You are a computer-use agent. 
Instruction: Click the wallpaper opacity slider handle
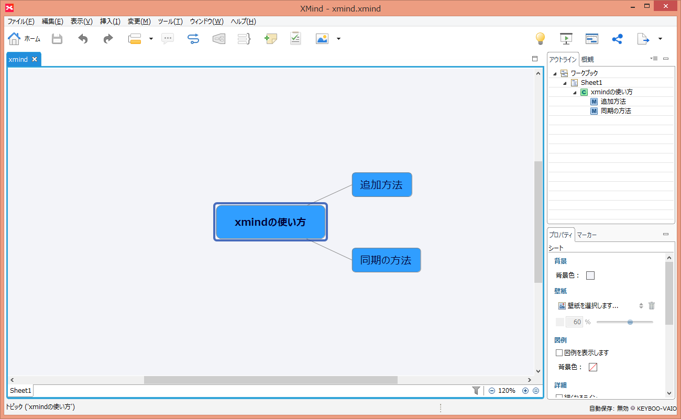(x=630, y=322)
